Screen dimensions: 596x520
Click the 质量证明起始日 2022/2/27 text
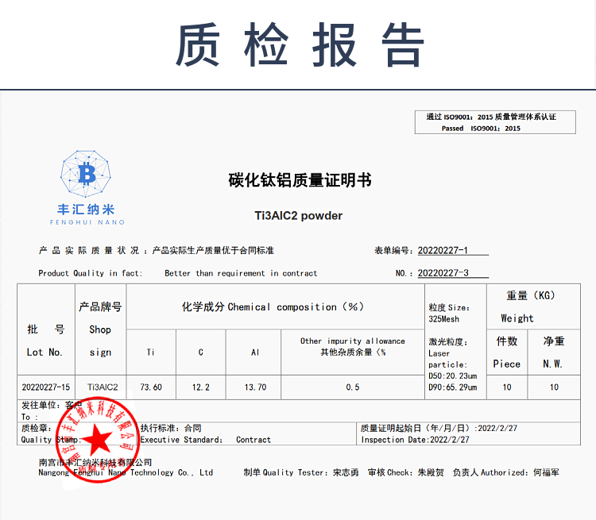click(x=439, y=428)
